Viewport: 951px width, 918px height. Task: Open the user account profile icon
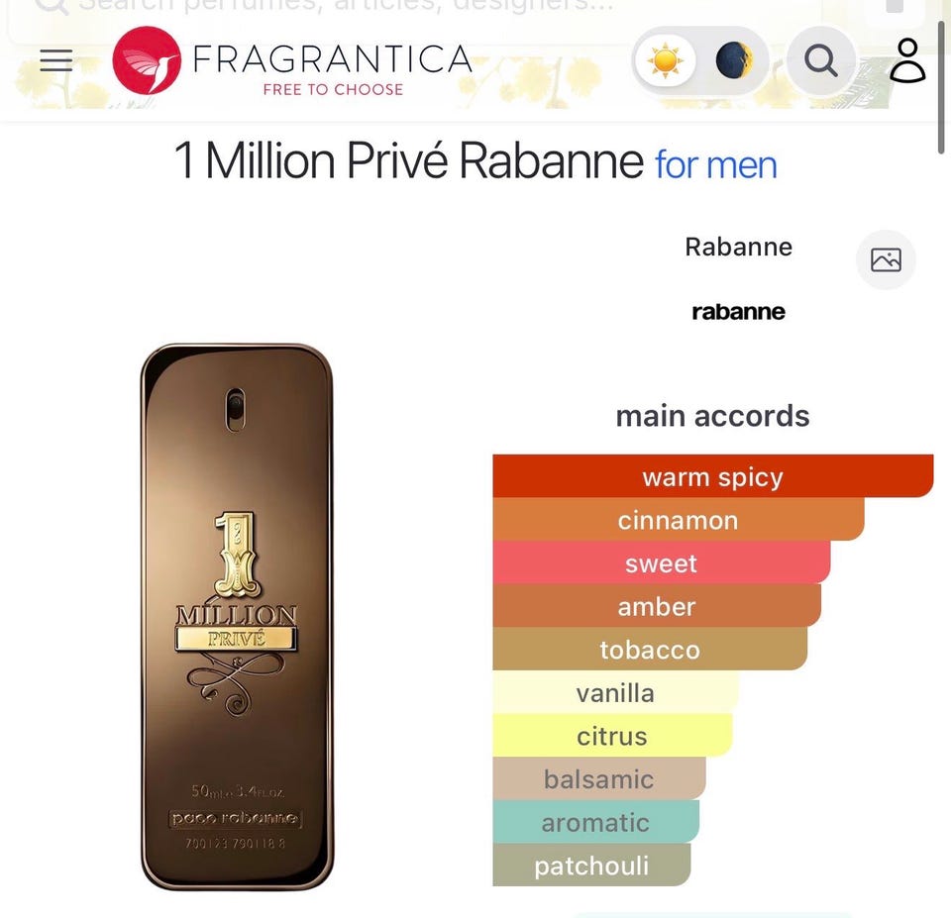908,60
